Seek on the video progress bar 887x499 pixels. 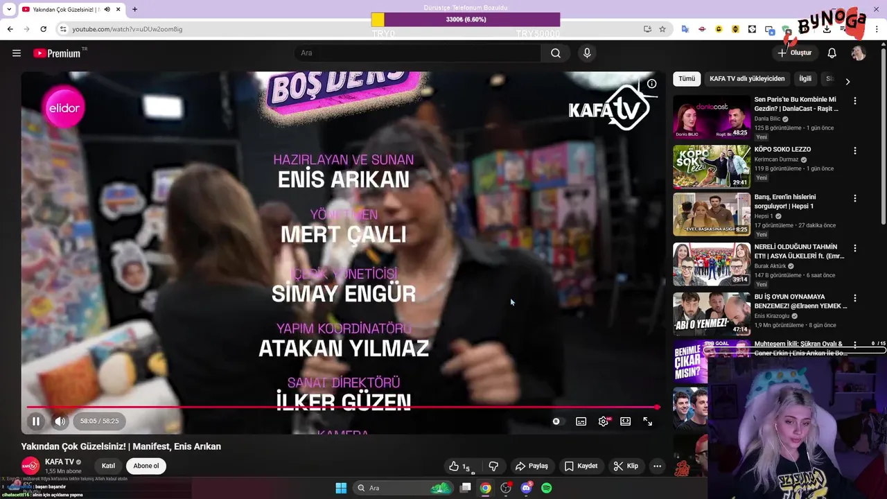pos(342,407)
